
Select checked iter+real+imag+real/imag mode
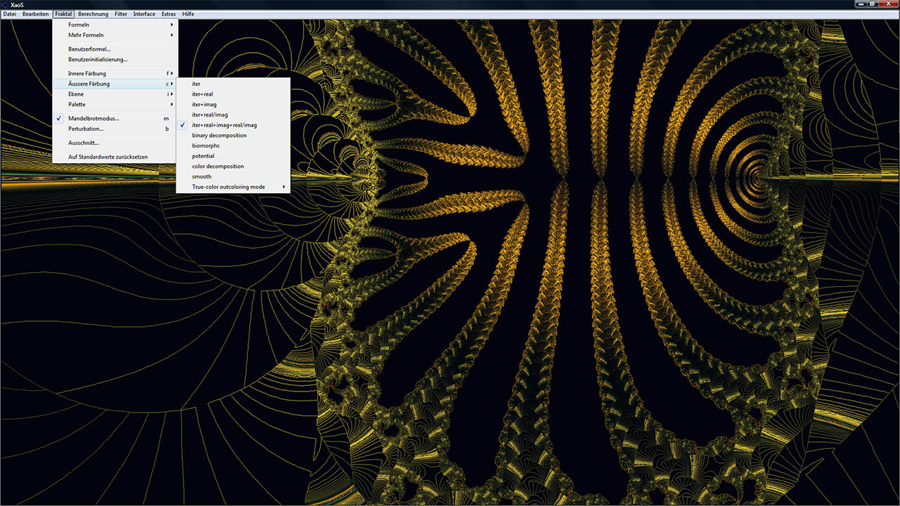(x=233, y=125)
